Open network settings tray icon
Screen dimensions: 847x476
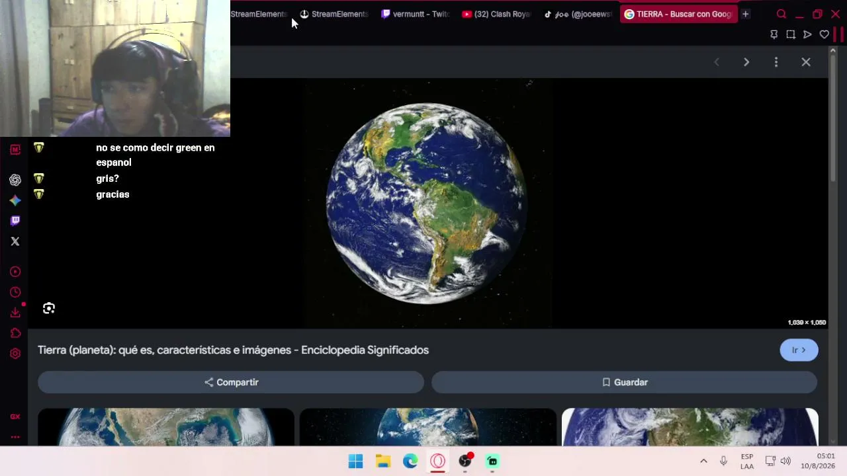tap(770, 461)
